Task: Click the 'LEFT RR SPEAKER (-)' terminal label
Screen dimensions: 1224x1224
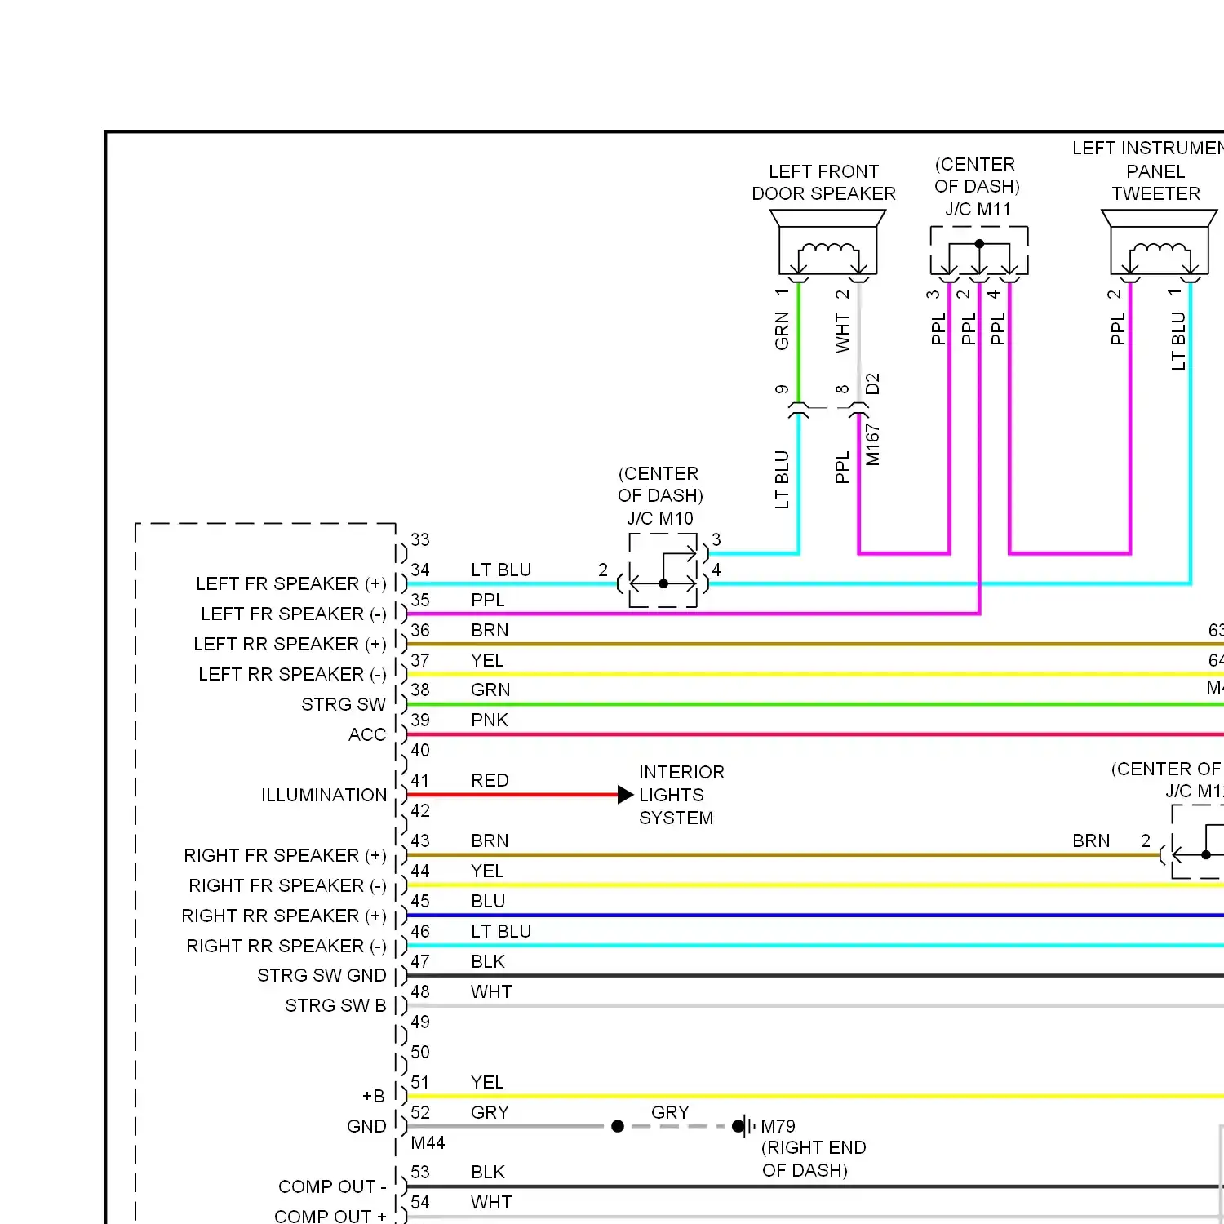Action: point(293,674)
